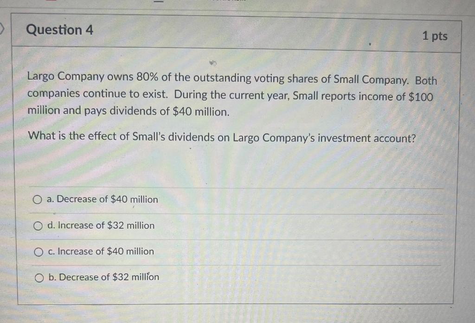Click the answer text Increase of $40 million

pyautogui.click(x=100, y=252)
